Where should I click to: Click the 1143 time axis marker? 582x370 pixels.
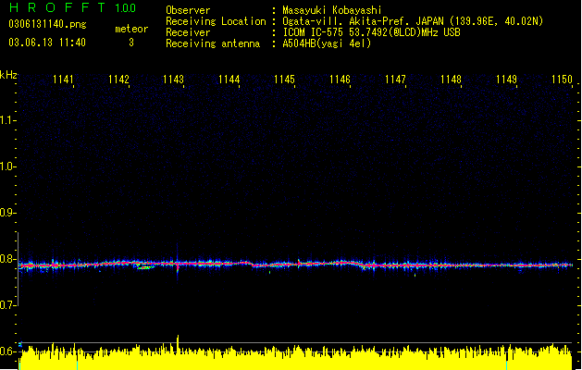[173, 80]
